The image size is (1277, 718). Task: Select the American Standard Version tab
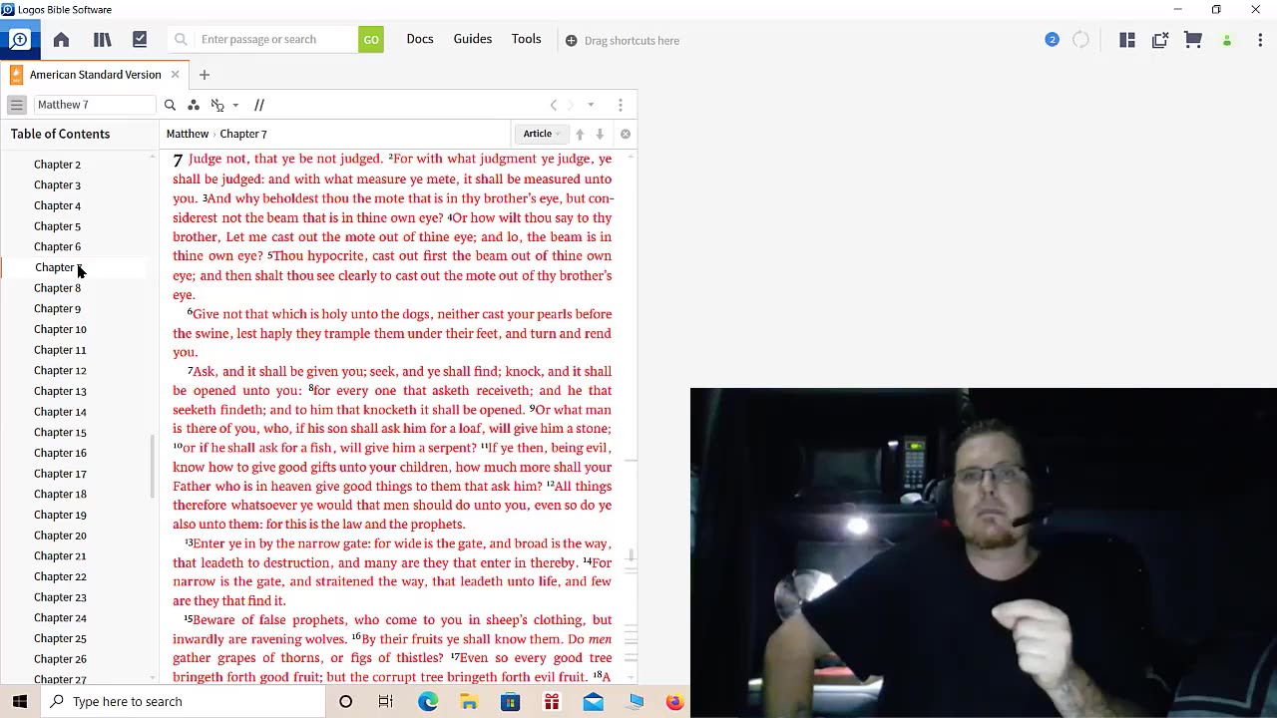point(95,75)
